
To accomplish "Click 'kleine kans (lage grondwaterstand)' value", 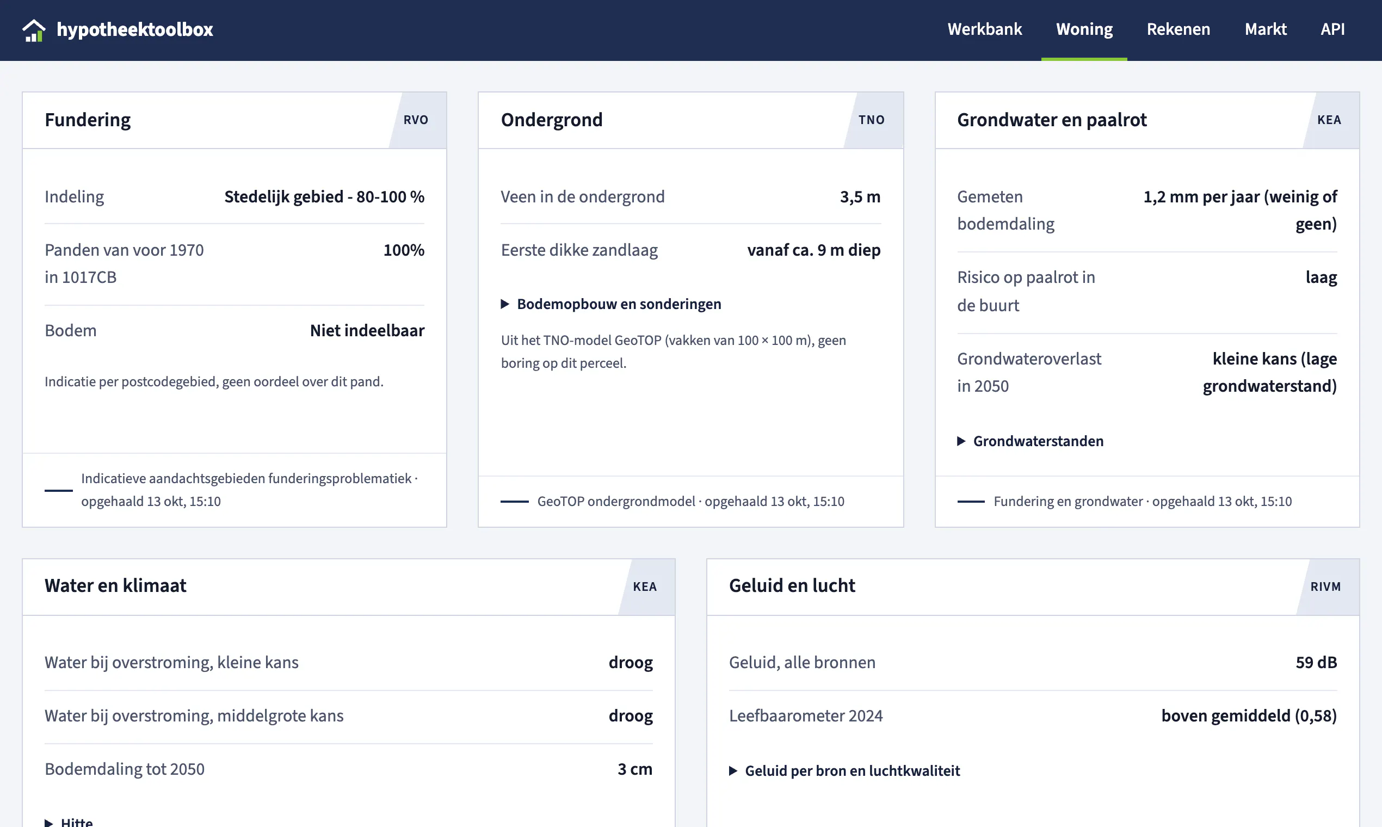I will (1270, 372).
